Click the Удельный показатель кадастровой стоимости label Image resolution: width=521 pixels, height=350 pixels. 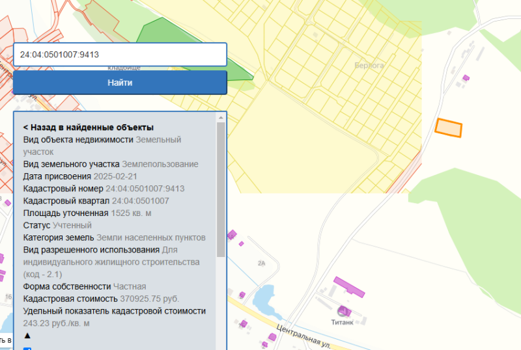pyautogui.click(x=115, y=311)
